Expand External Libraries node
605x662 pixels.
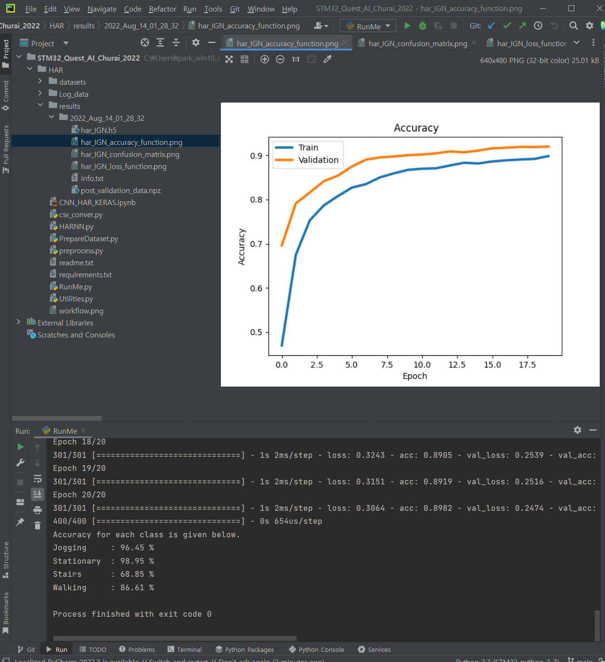18,323
